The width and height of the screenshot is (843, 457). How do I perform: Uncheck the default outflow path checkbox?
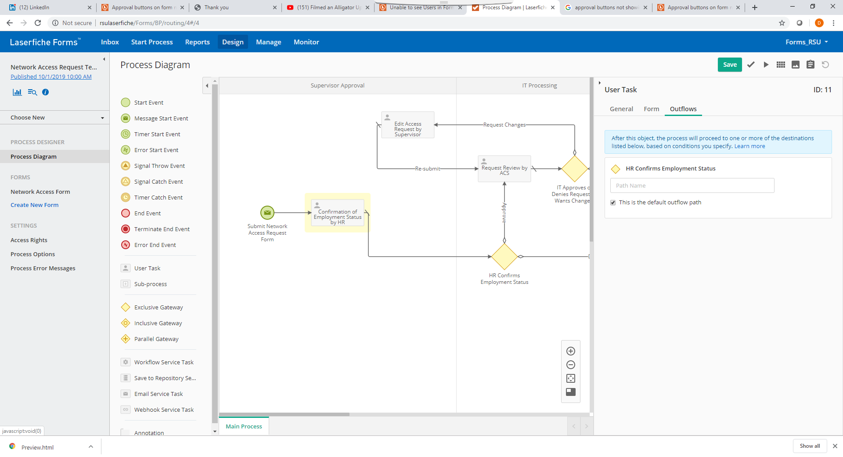[613, 203]
